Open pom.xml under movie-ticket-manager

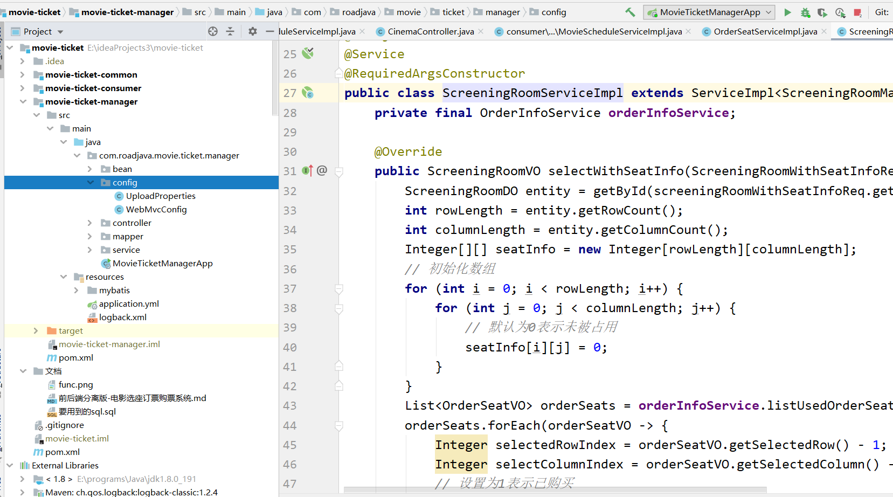(75, 357)
